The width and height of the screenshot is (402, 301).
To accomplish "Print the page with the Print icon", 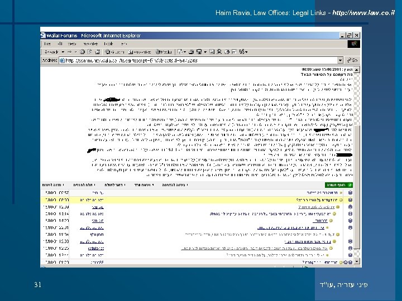I will click(192, 52).
